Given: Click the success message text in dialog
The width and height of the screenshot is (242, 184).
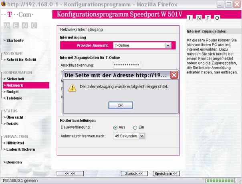Looking at the screenshot, I should click(x=124, y=87).
